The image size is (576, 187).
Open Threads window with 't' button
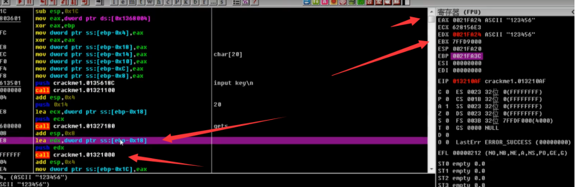[x=141, y=2]
